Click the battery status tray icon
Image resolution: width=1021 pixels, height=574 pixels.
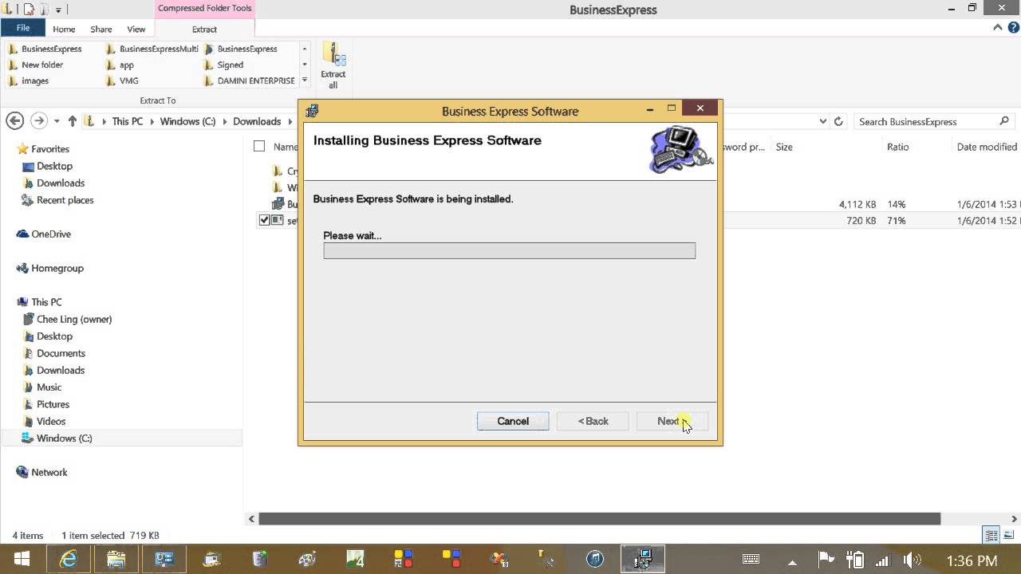pyautogui.click(x=856, y=560)
